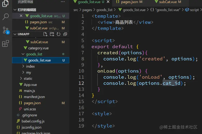
Task: Click goods_list.vue file in breadcrumb
Action: point(132,10)
